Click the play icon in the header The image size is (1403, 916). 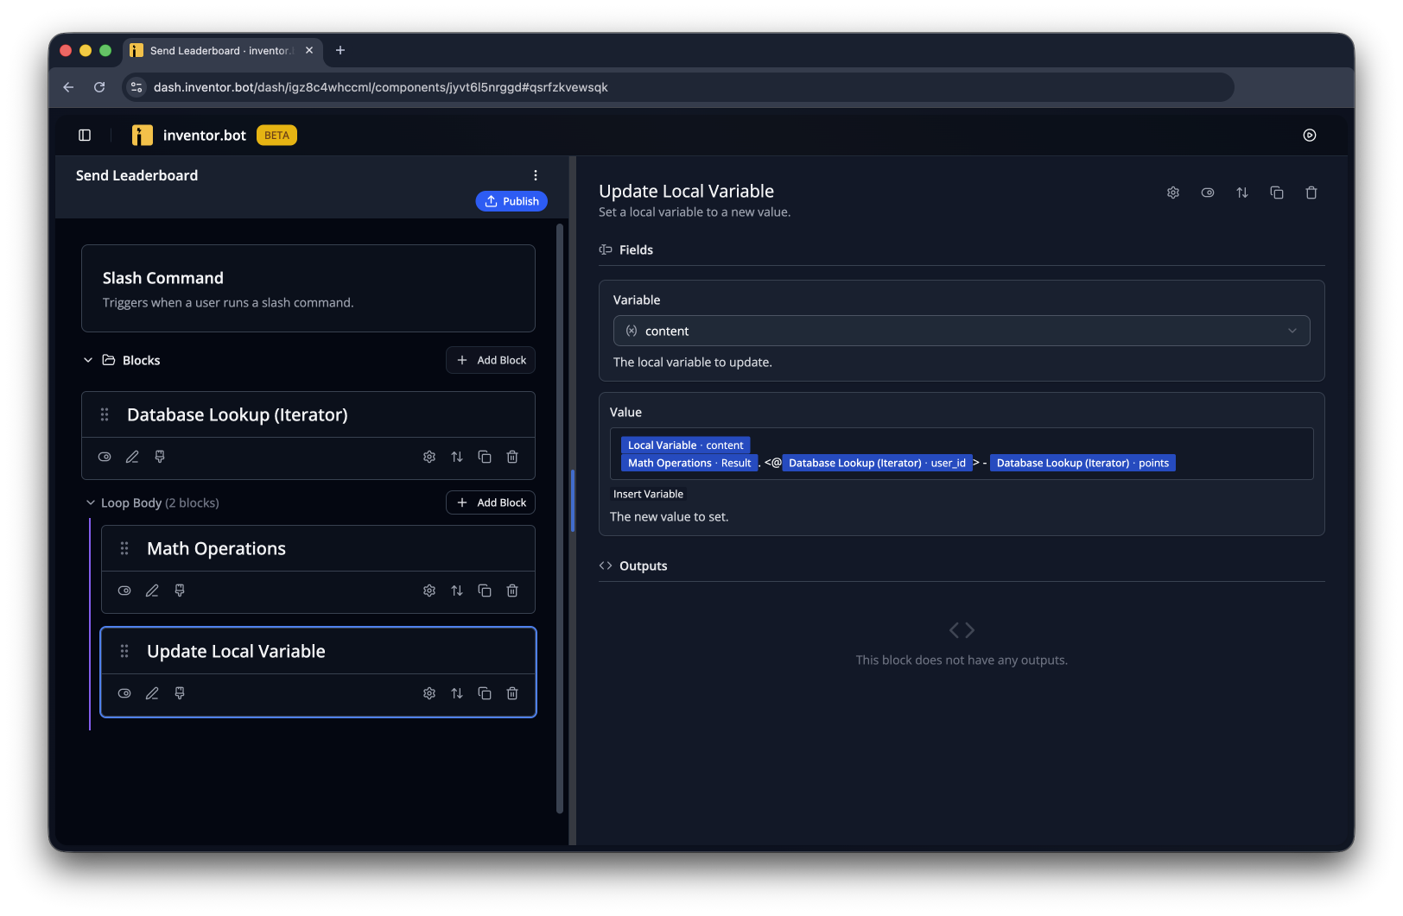[x=1310, y=135]
